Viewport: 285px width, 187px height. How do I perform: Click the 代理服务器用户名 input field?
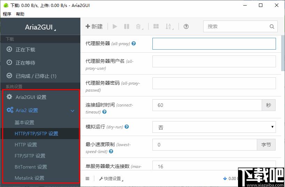pos(214,61)
